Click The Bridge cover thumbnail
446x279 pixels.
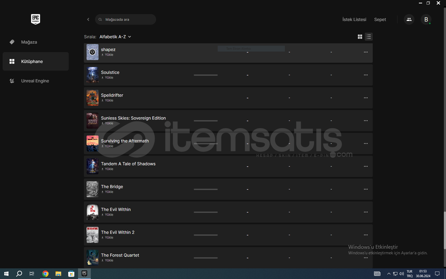click(92, 189)
